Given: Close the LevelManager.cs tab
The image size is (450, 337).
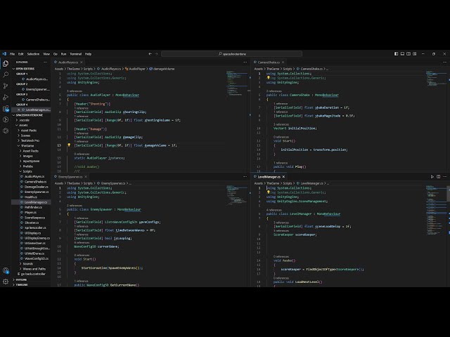Looking at the screenshot, I should point(283,177).
